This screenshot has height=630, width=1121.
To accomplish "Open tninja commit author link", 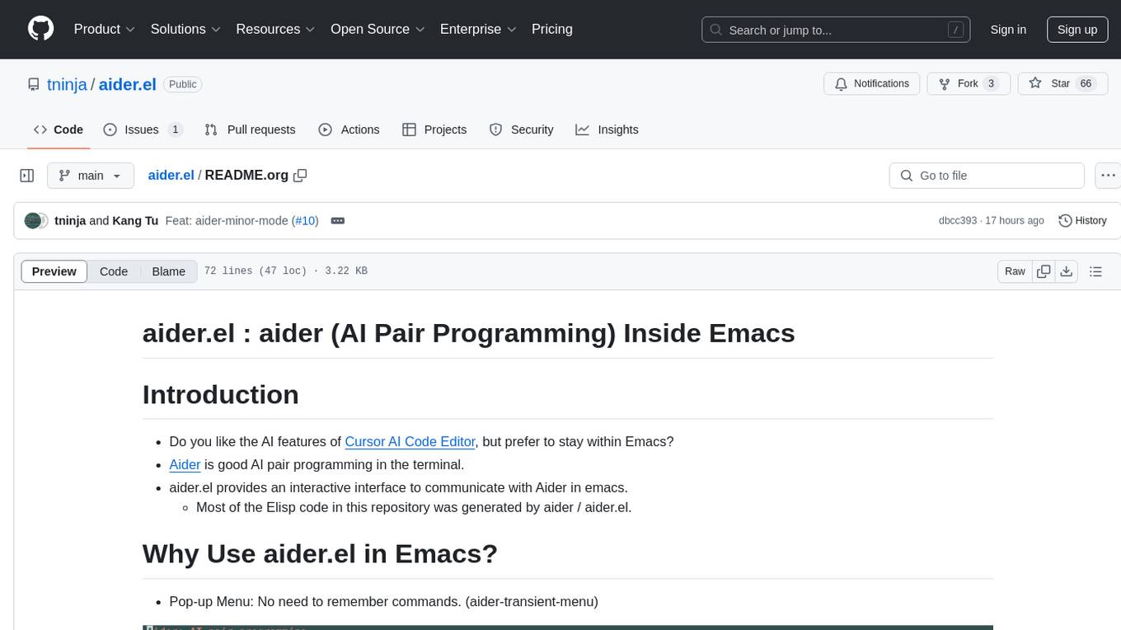I will pyautogui.click(x=70, y=221).
